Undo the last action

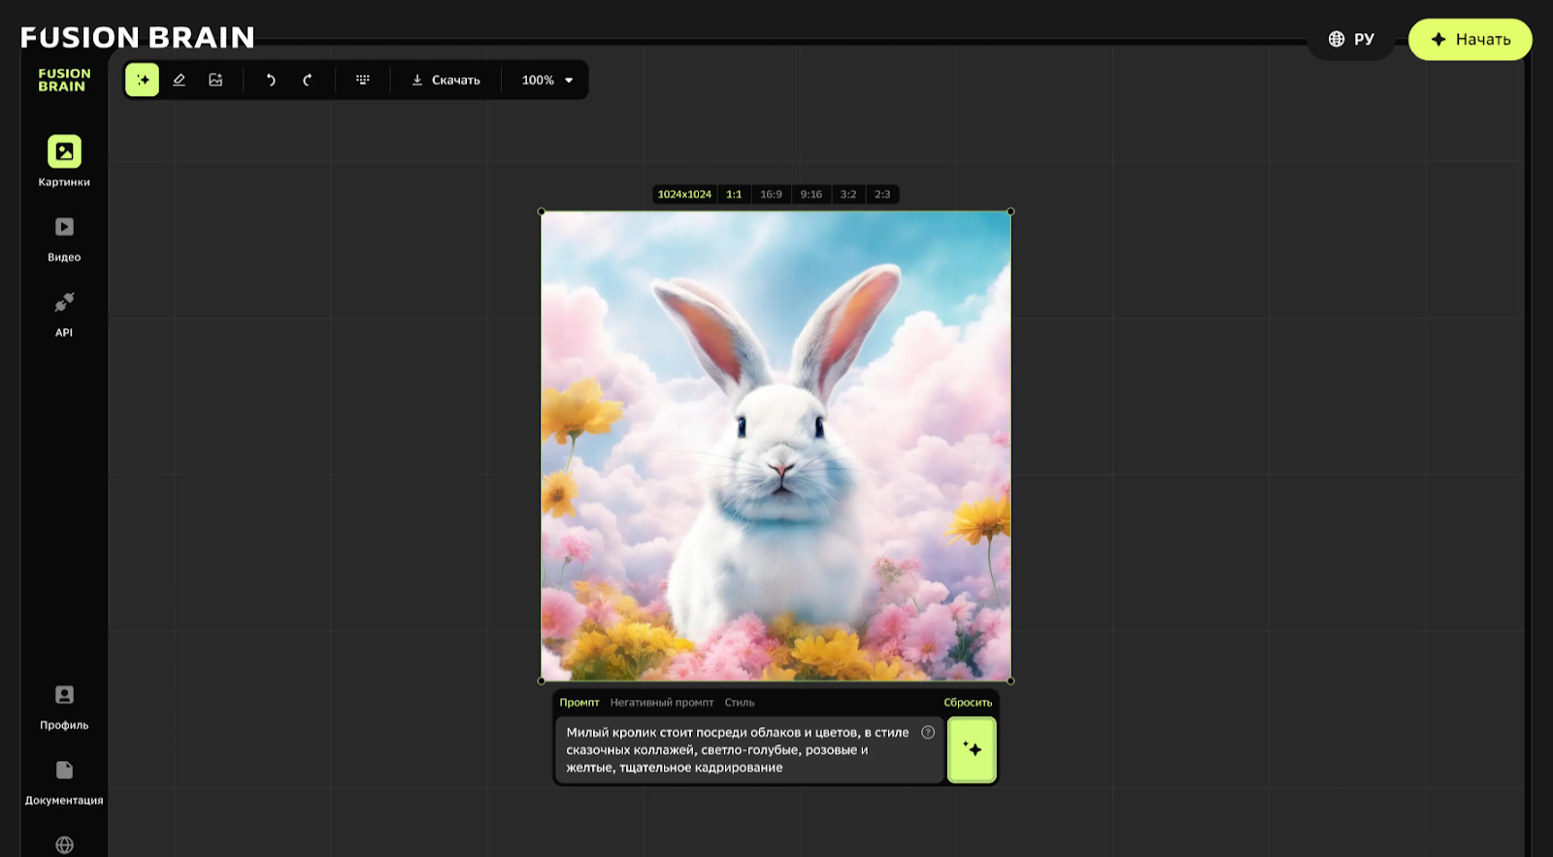[x=271, y=80]
